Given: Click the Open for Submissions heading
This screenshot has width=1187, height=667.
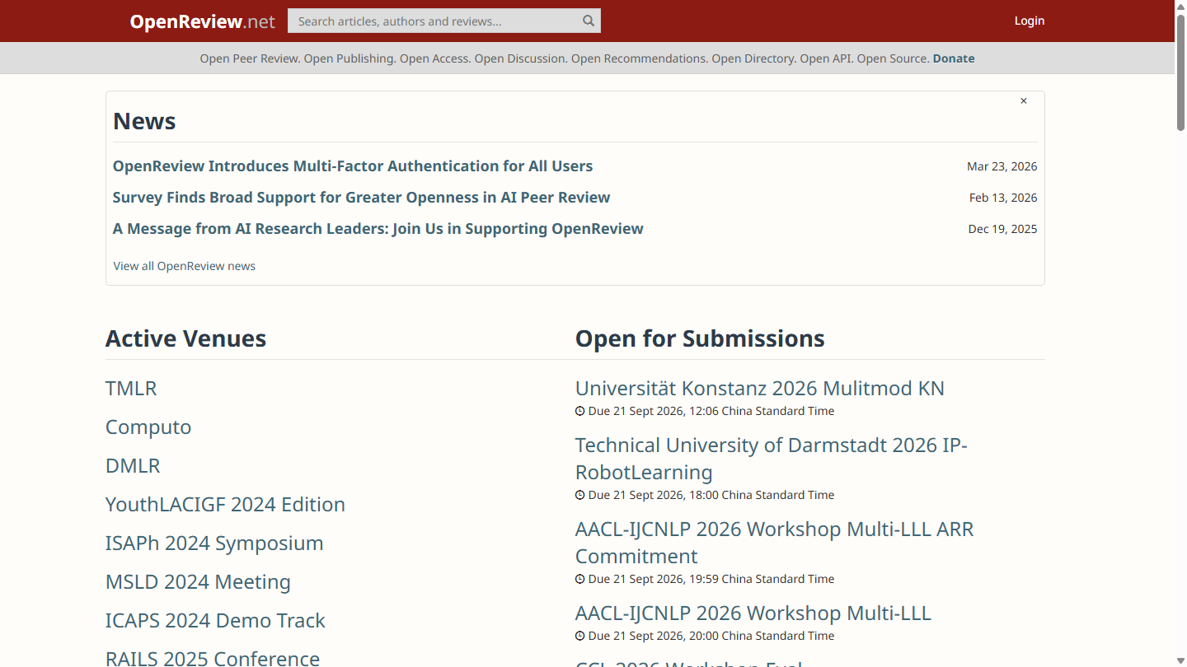Looking at the screenshot, I should click(700, 338).
